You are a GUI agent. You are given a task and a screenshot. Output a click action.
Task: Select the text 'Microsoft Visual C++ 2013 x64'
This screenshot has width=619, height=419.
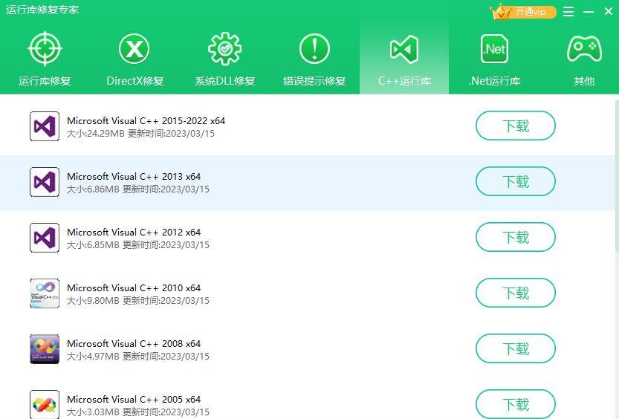pyautogui.click(x=134, y=176)
